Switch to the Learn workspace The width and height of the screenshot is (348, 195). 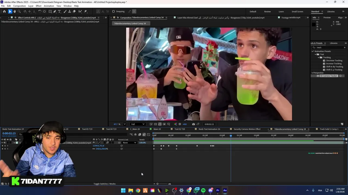coord(281,11)
